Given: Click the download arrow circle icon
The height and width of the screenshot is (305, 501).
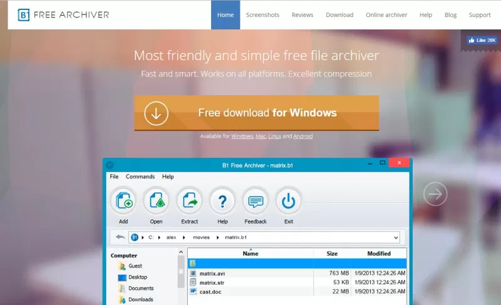Looking at the screenshot, I should [156, 113].
